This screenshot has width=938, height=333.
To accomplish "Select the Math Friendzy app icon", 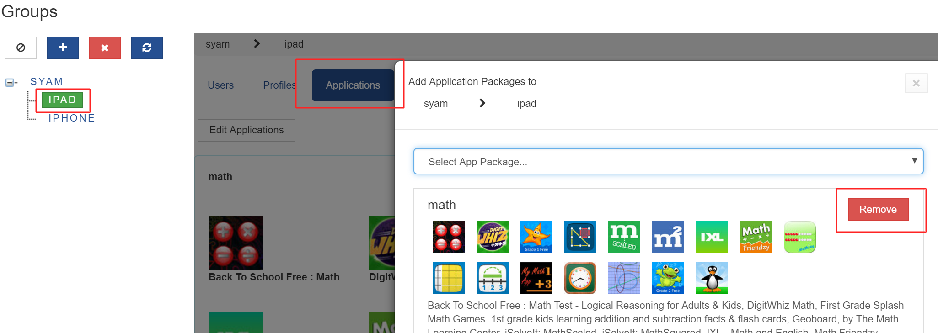I will 756,237.
